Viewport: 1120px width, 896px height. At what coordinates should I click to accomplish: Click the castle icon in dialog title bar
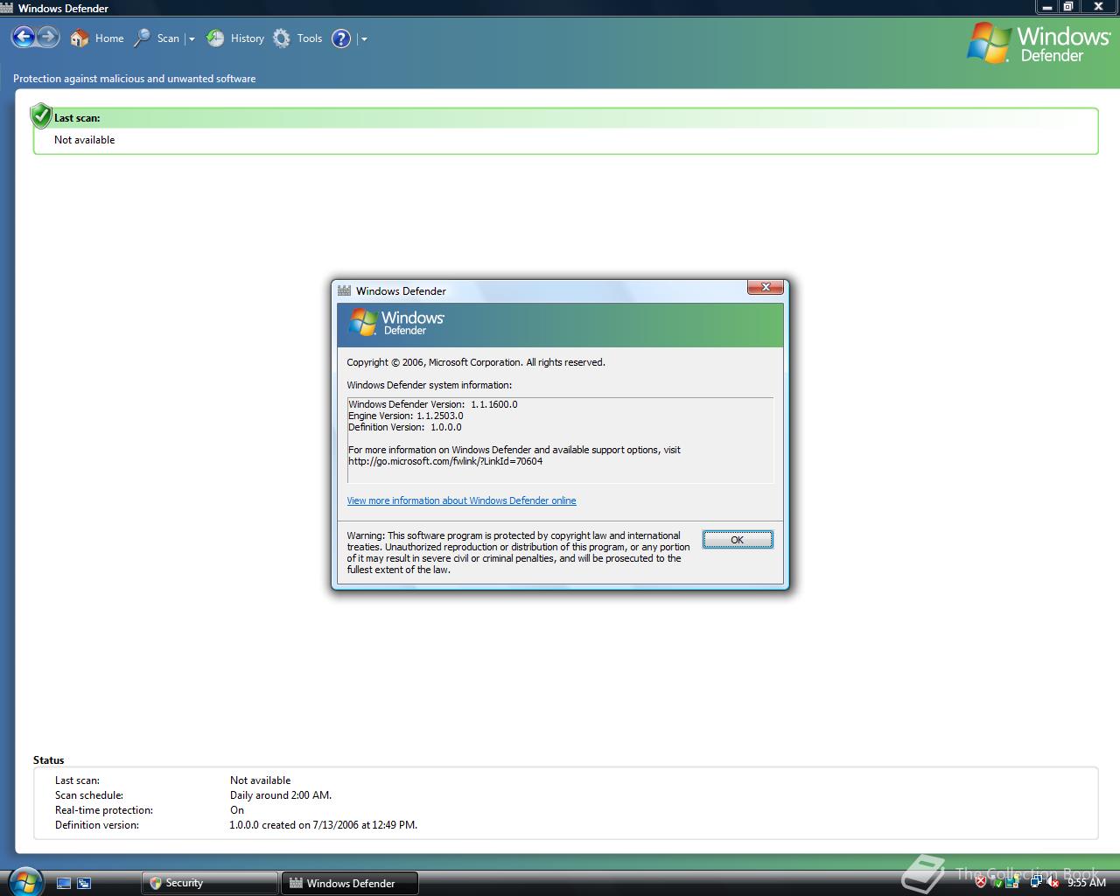pos(345,290)
